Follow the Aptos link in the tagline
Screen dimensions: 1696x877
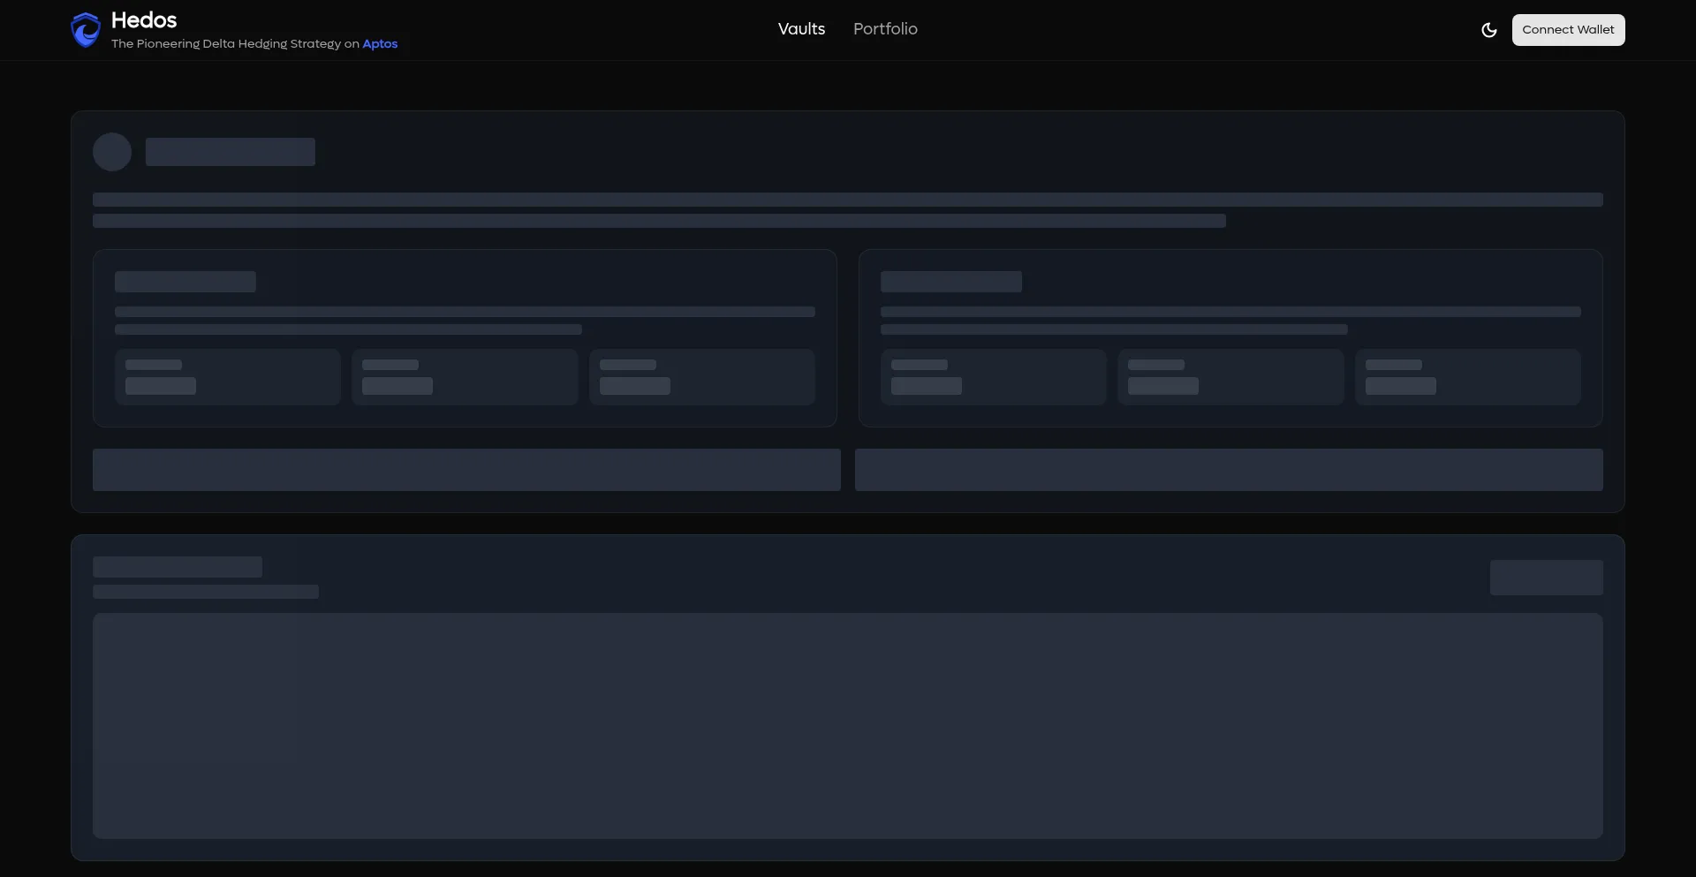(380, 44)
